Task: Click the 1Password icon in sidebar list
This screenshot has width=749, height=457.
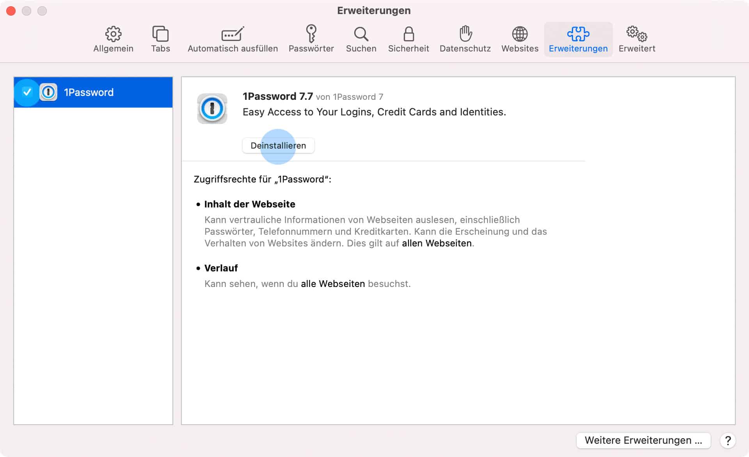Action: [x=48, y=92]
